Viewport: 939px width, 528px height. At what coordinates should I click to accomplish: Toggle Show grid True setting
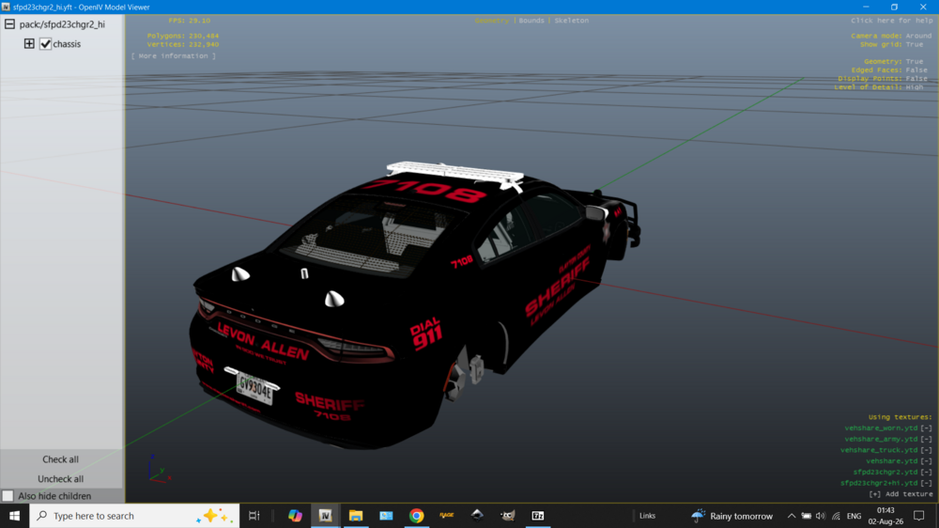(891, 44)
